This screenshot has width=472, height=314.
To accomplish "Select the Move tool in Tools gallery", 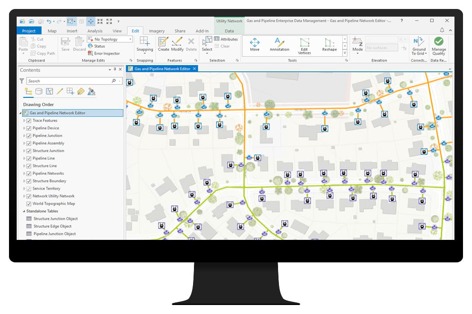I will (254, 44).
